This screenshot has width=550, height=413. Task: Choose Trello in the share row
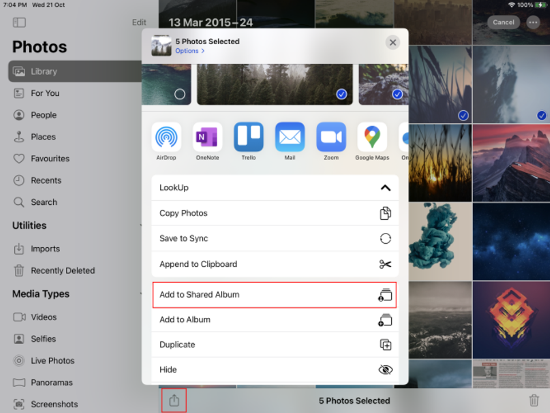(248, 137)
